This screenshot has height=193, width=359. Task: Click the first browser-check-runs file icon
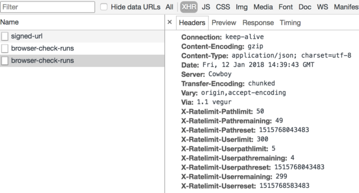pos(5,48)
